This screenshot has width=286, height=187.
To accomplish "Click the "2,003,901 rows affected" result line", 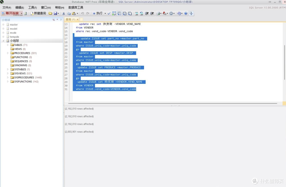I will 79,132.
